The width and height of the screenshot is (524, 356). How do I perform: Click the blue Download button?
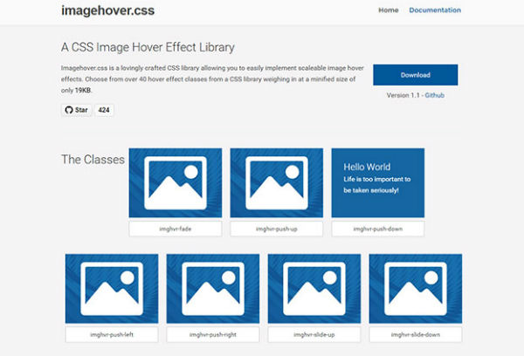416,75
